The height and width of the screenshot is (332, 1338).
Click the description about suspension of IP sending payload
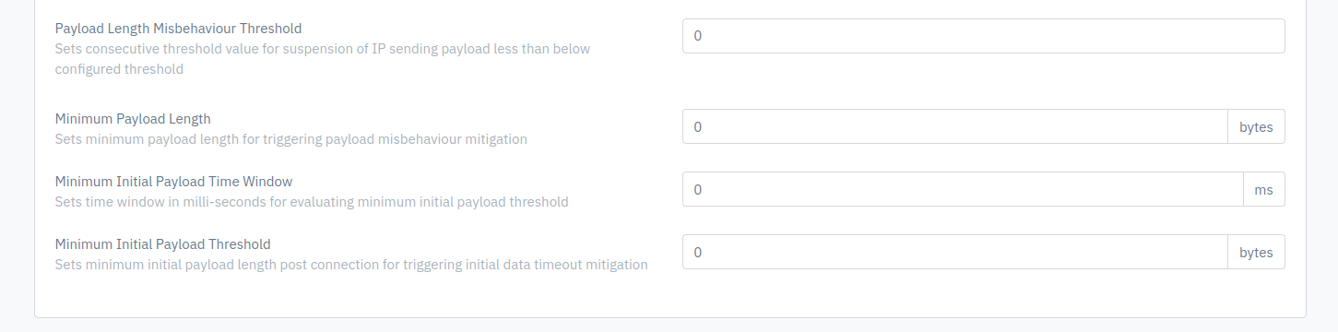(323, 59)
